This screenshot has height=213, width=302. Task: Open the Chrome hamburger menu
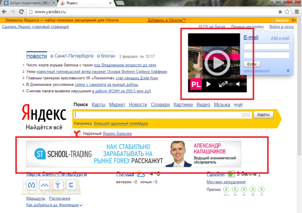297,12
